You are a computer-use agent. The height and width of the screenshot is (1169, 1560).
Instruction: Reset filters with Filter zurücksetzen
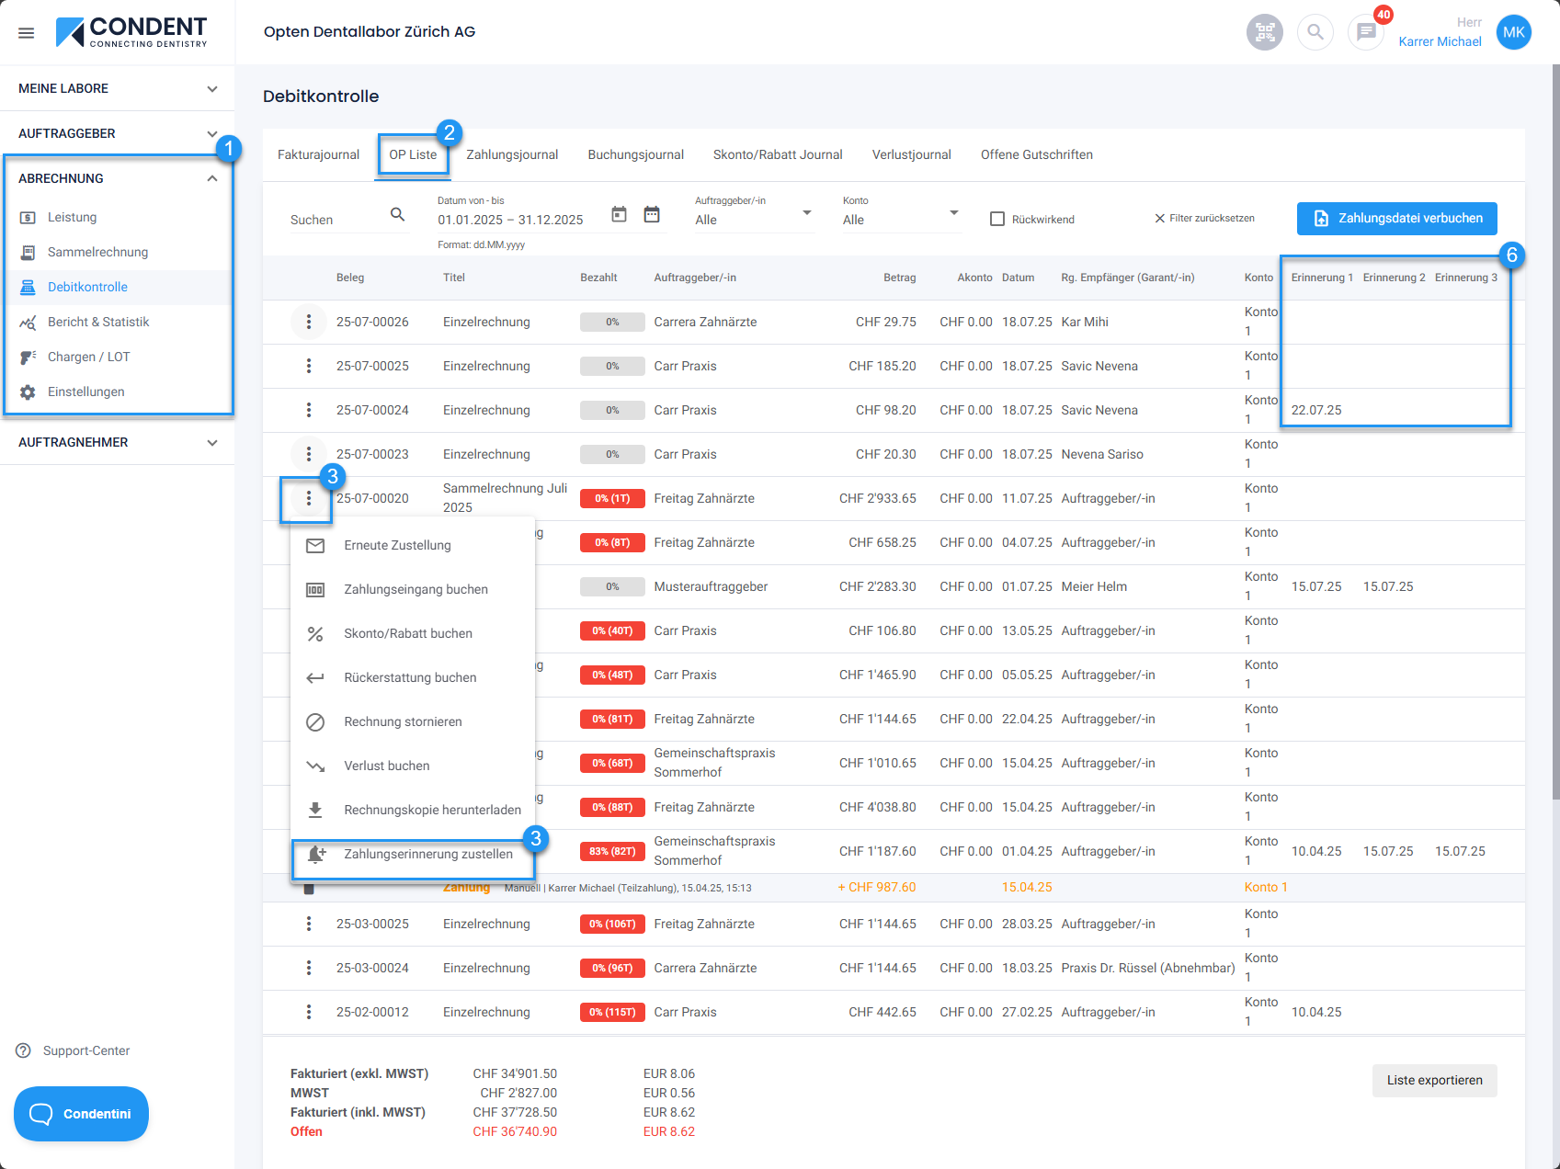point(1205,219)
